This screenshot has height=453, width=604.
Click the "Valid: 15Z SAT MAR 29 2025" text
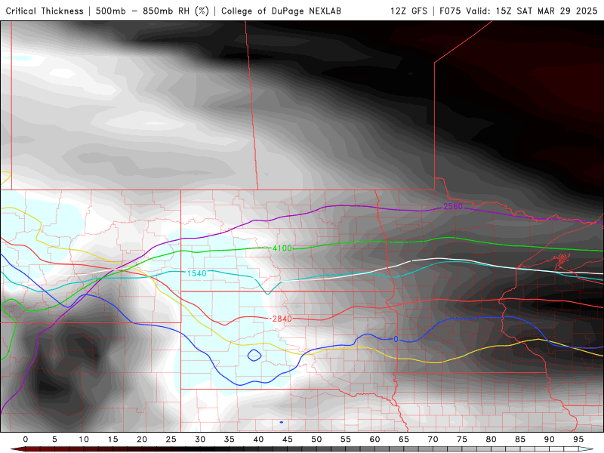click(532, 11)
